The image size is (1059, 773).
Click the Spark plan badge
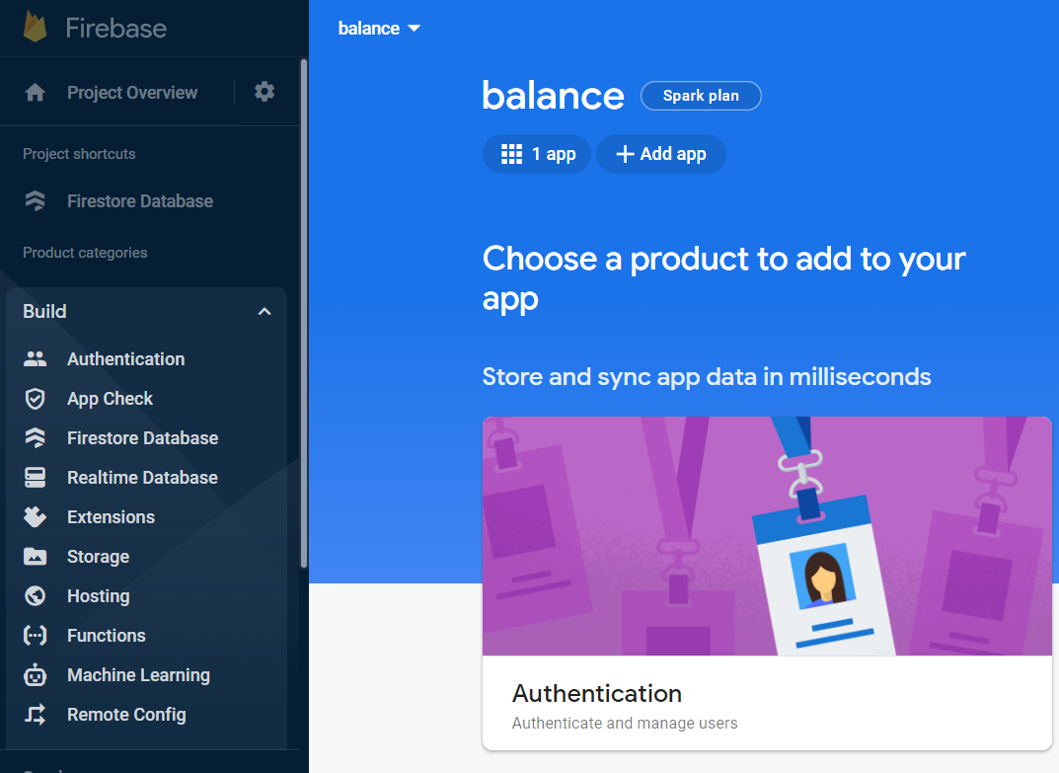pyautogui.click(x=701, y=96)
